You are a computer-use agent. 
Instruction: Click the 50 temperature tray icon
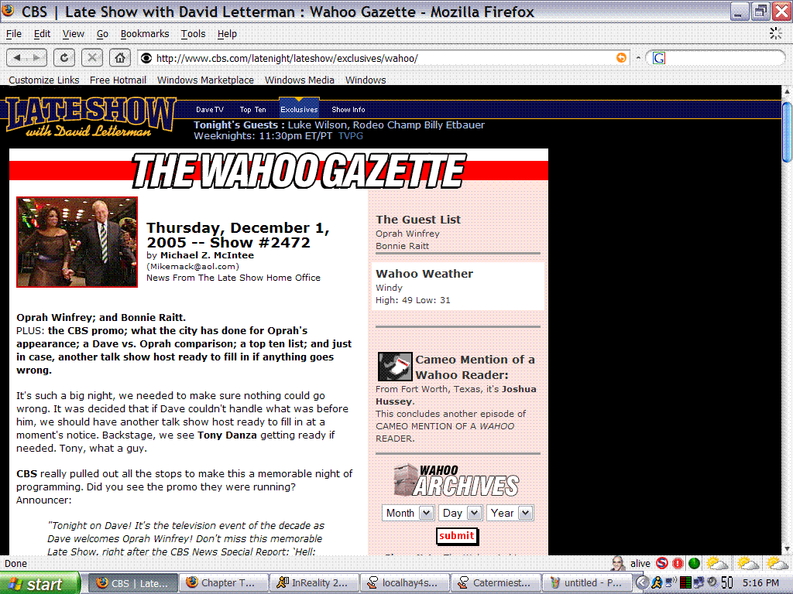(727, 583)
